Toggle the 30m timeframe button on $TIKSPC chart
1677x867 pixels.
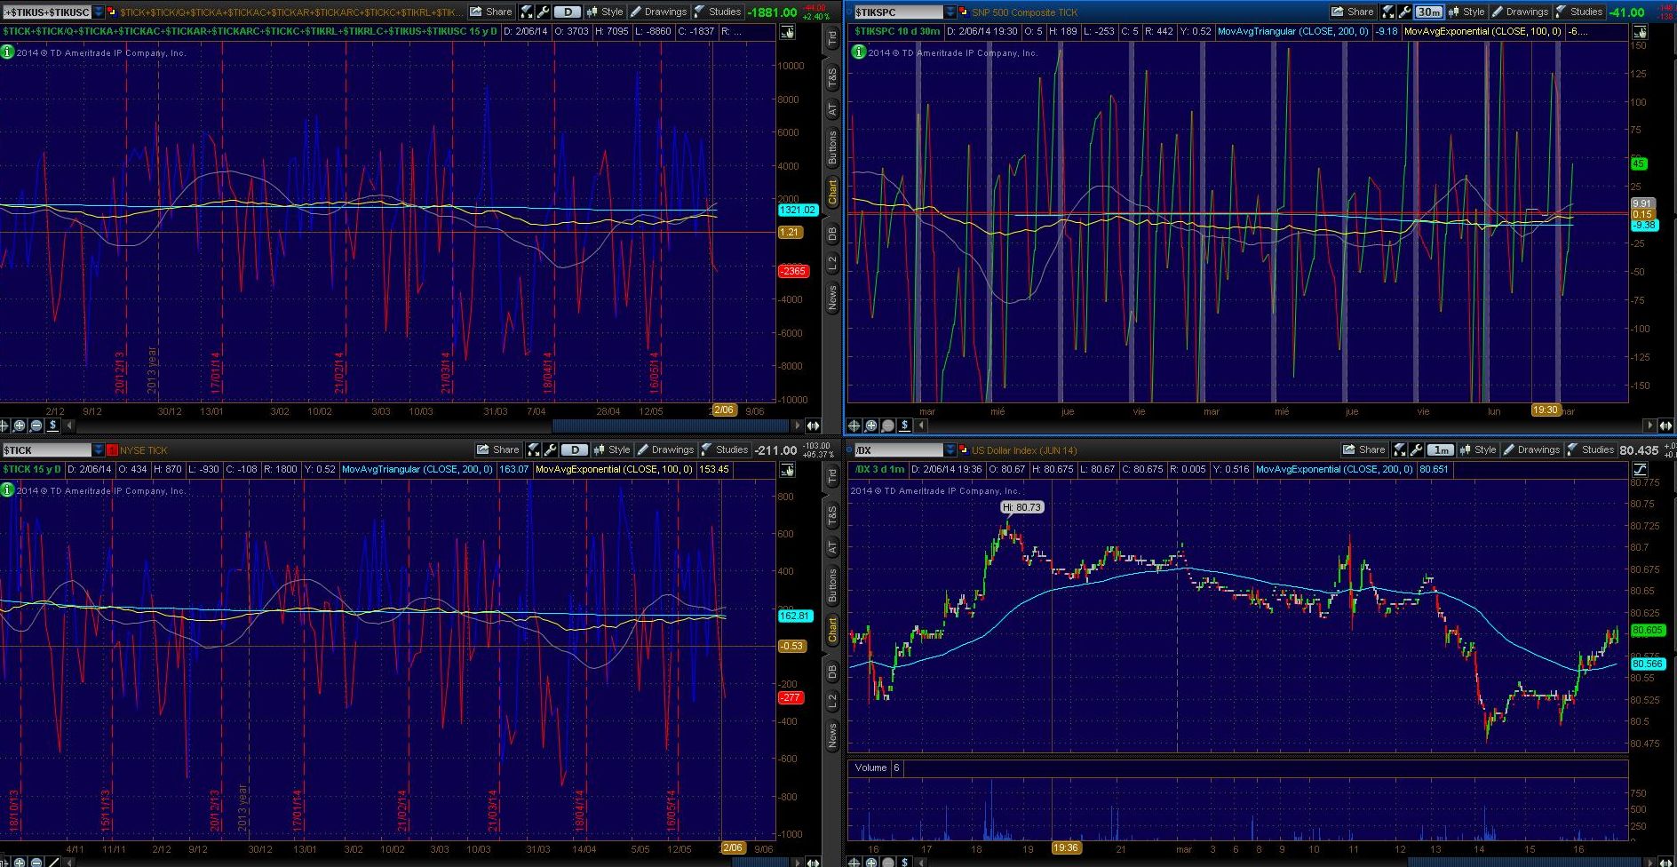(x=1428, y=12)
